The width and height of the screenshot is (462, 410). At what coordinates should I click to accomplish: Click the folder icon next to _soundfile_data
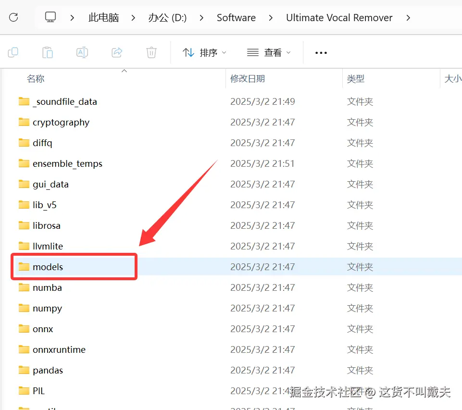[24, 101]
